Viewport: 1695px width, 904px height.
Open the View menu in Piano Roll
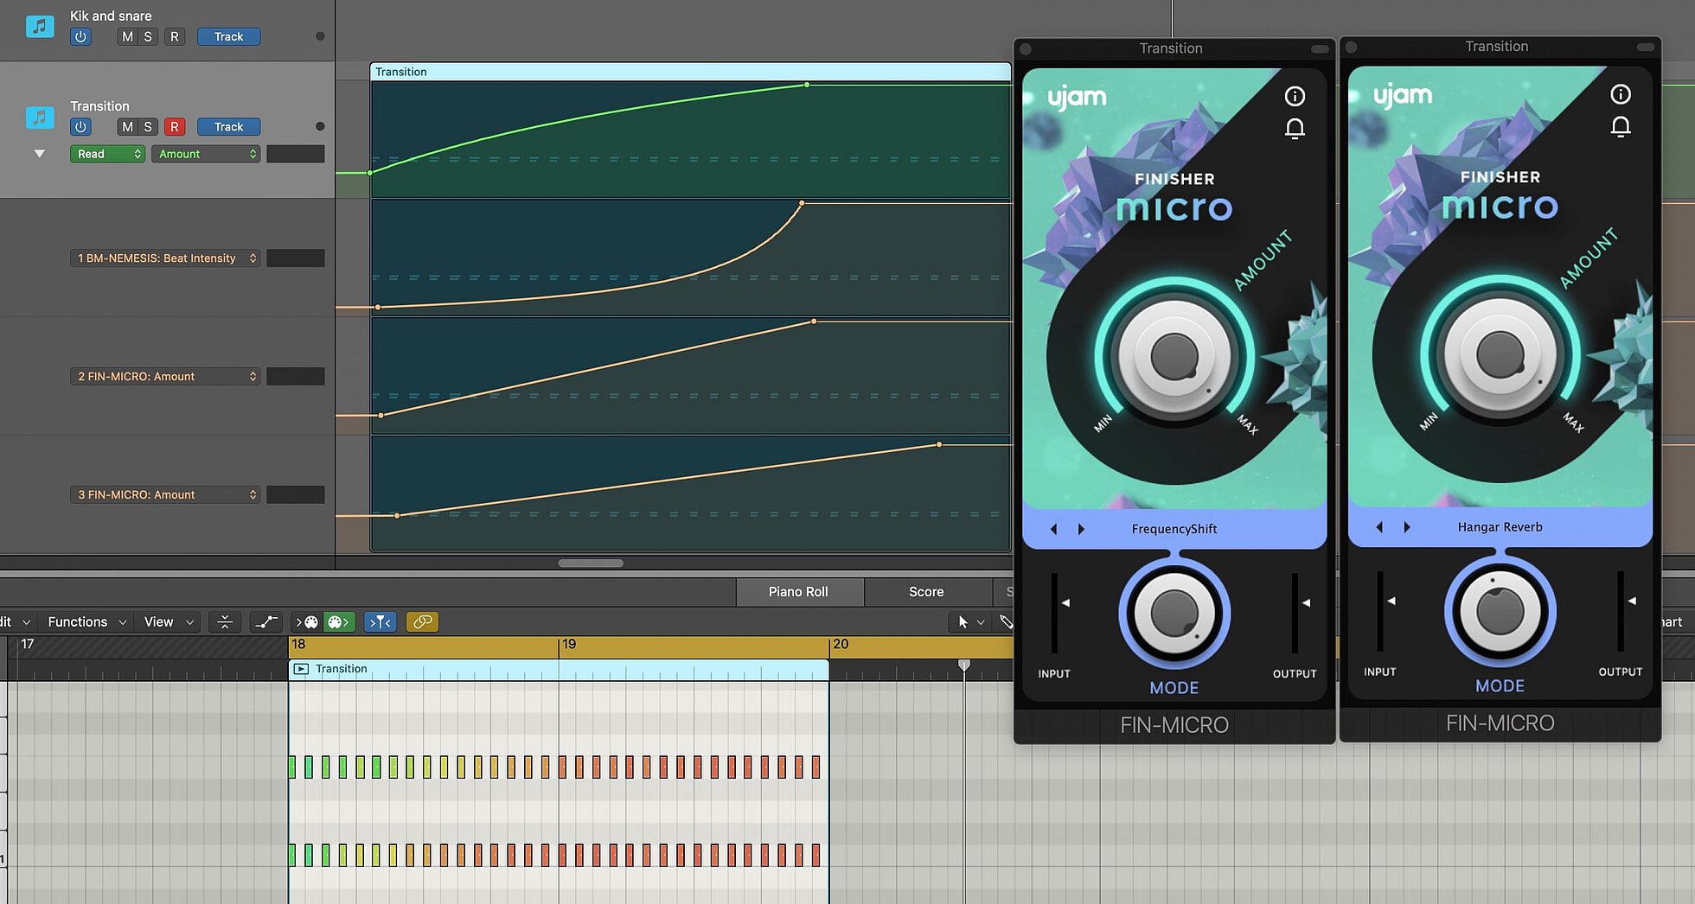click(169, 621)
